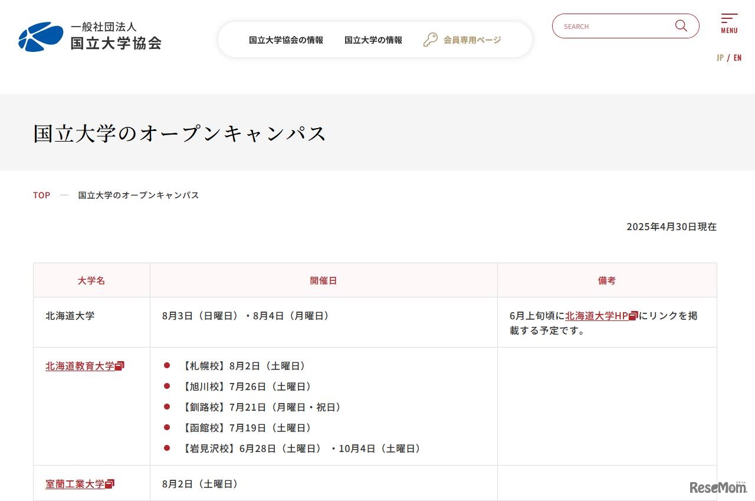755x501 pixels.
Task: Click external-link icon beside 室蘭工業大学
Action: 110,484
